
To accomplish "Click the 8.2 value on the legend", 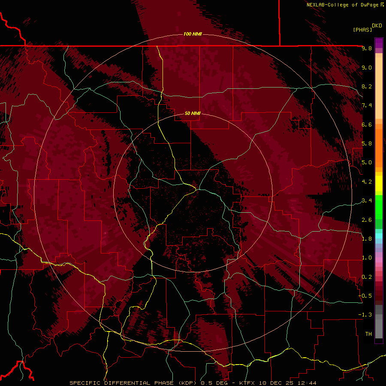I will (x=367, y=86).
